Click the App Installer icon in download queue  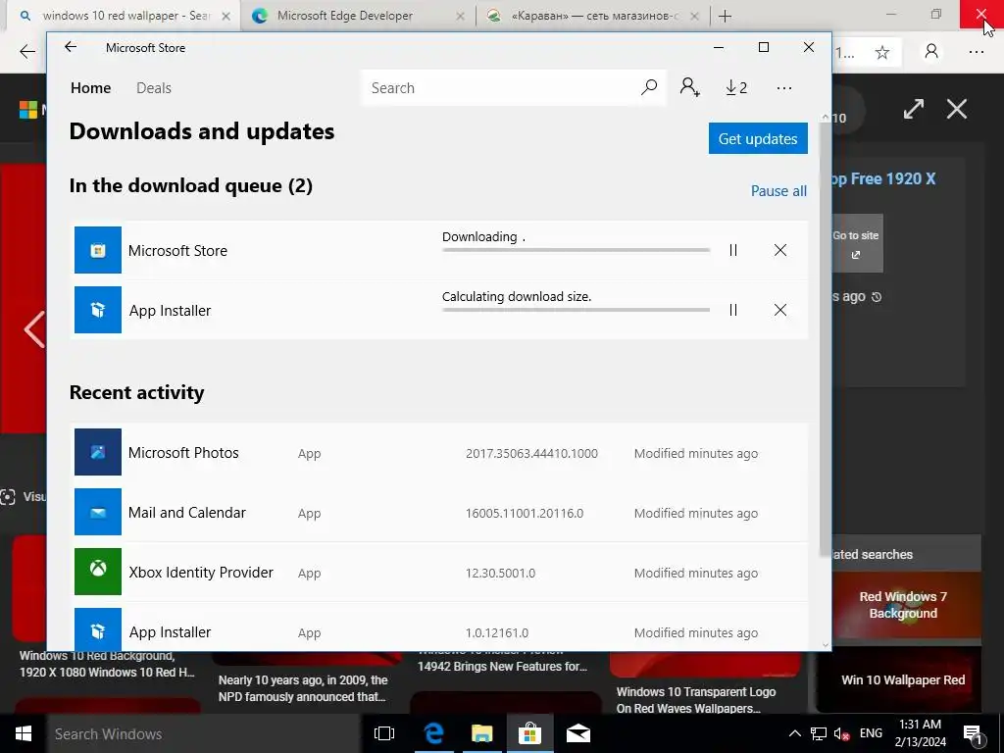pyautogui.click(x=97, y=310)
